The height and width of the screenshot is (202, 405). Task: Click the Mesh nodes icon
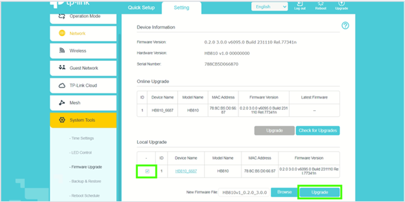tap(62, 103)
